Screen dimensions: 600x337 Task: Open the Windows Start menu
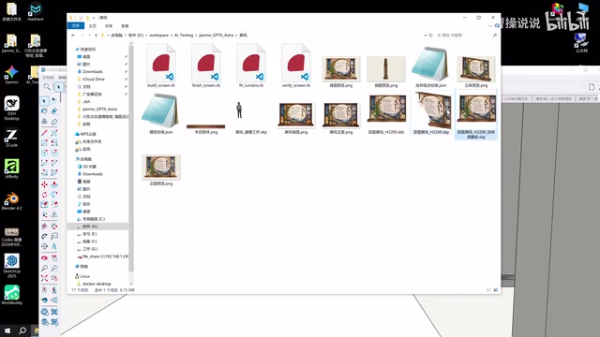(x=7, y=330)
